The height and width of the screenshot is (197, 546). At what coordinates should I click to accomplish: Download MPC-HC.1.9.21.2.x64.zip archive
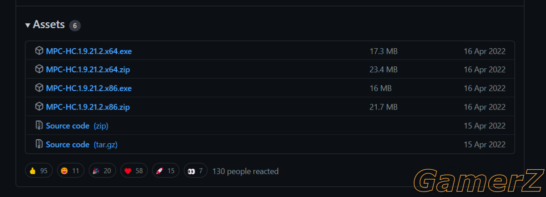pyautogui.click(x=88, y=70)
